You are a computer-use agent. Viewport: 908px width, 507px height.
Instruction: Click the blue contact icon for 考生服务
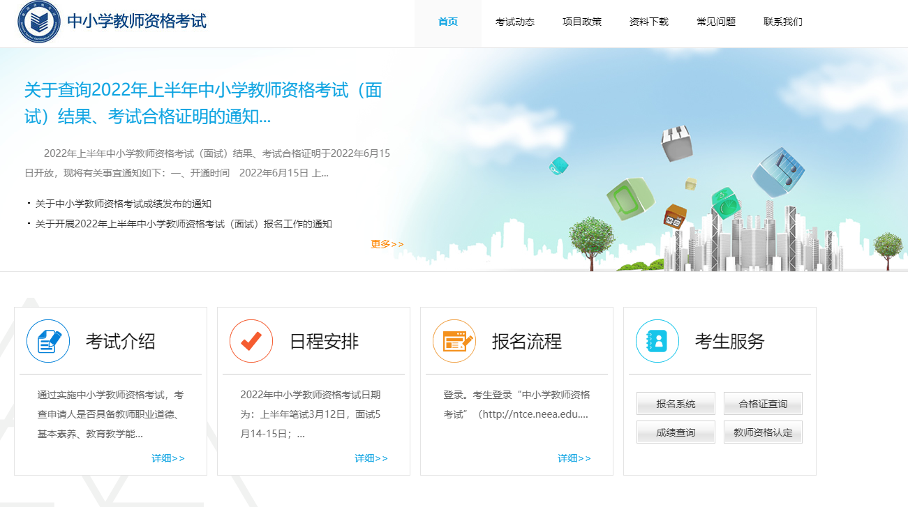click(657, 341)
